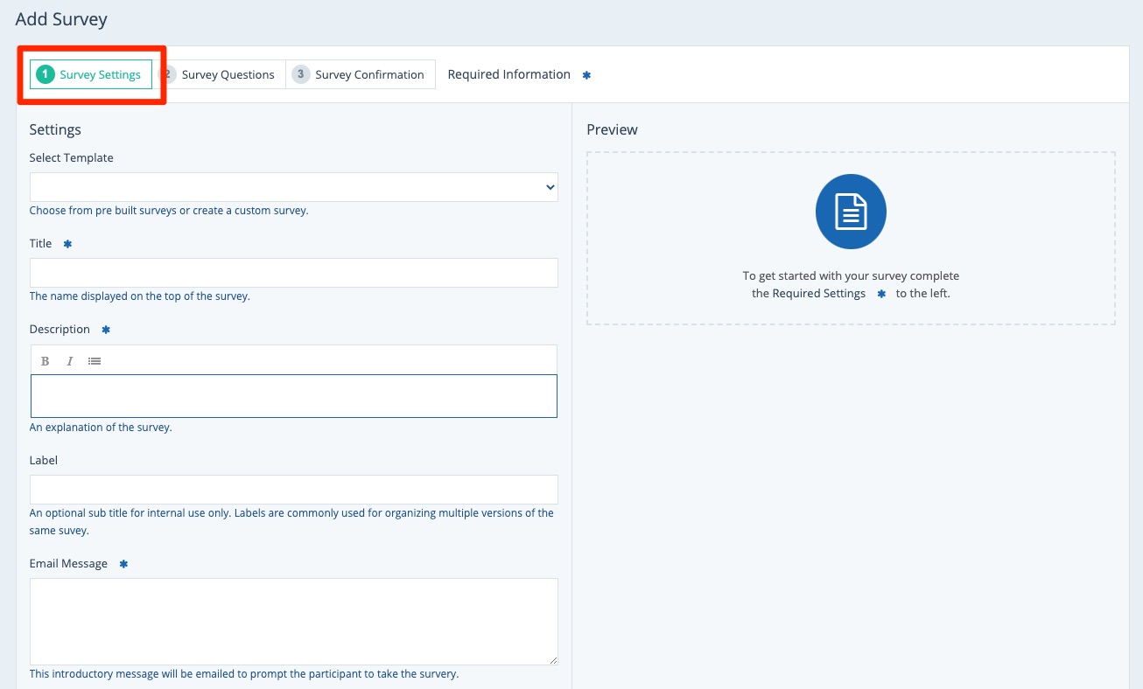The height and width of the screenshot is (689, 1143).
Task: Switch to the Survey Questions tab
Action: pos(228,74)
